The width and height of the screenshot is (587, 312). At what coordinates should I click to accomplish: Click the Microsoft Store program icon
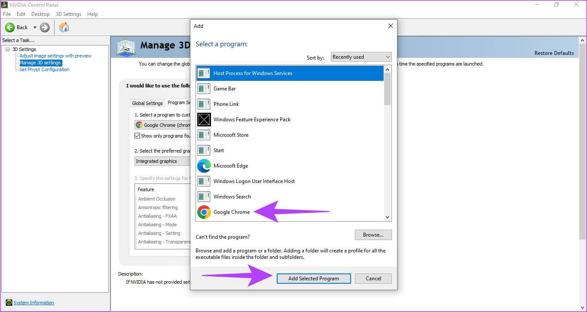[204, 135]
